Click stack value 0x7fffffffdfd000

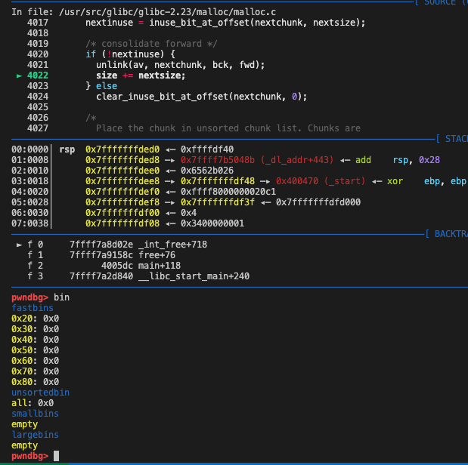[318, 202]
